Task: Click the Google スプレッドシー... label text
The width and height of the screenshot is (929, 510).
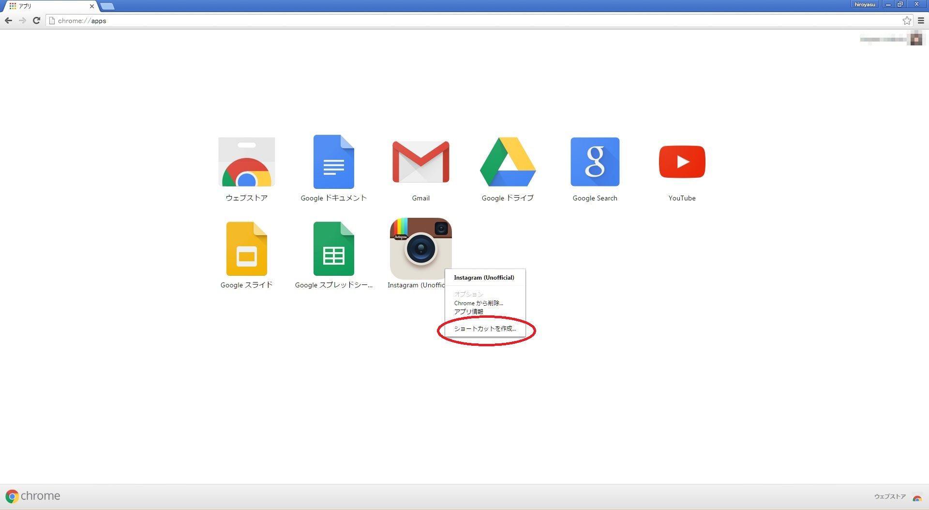Action: (x=334, y=285)
